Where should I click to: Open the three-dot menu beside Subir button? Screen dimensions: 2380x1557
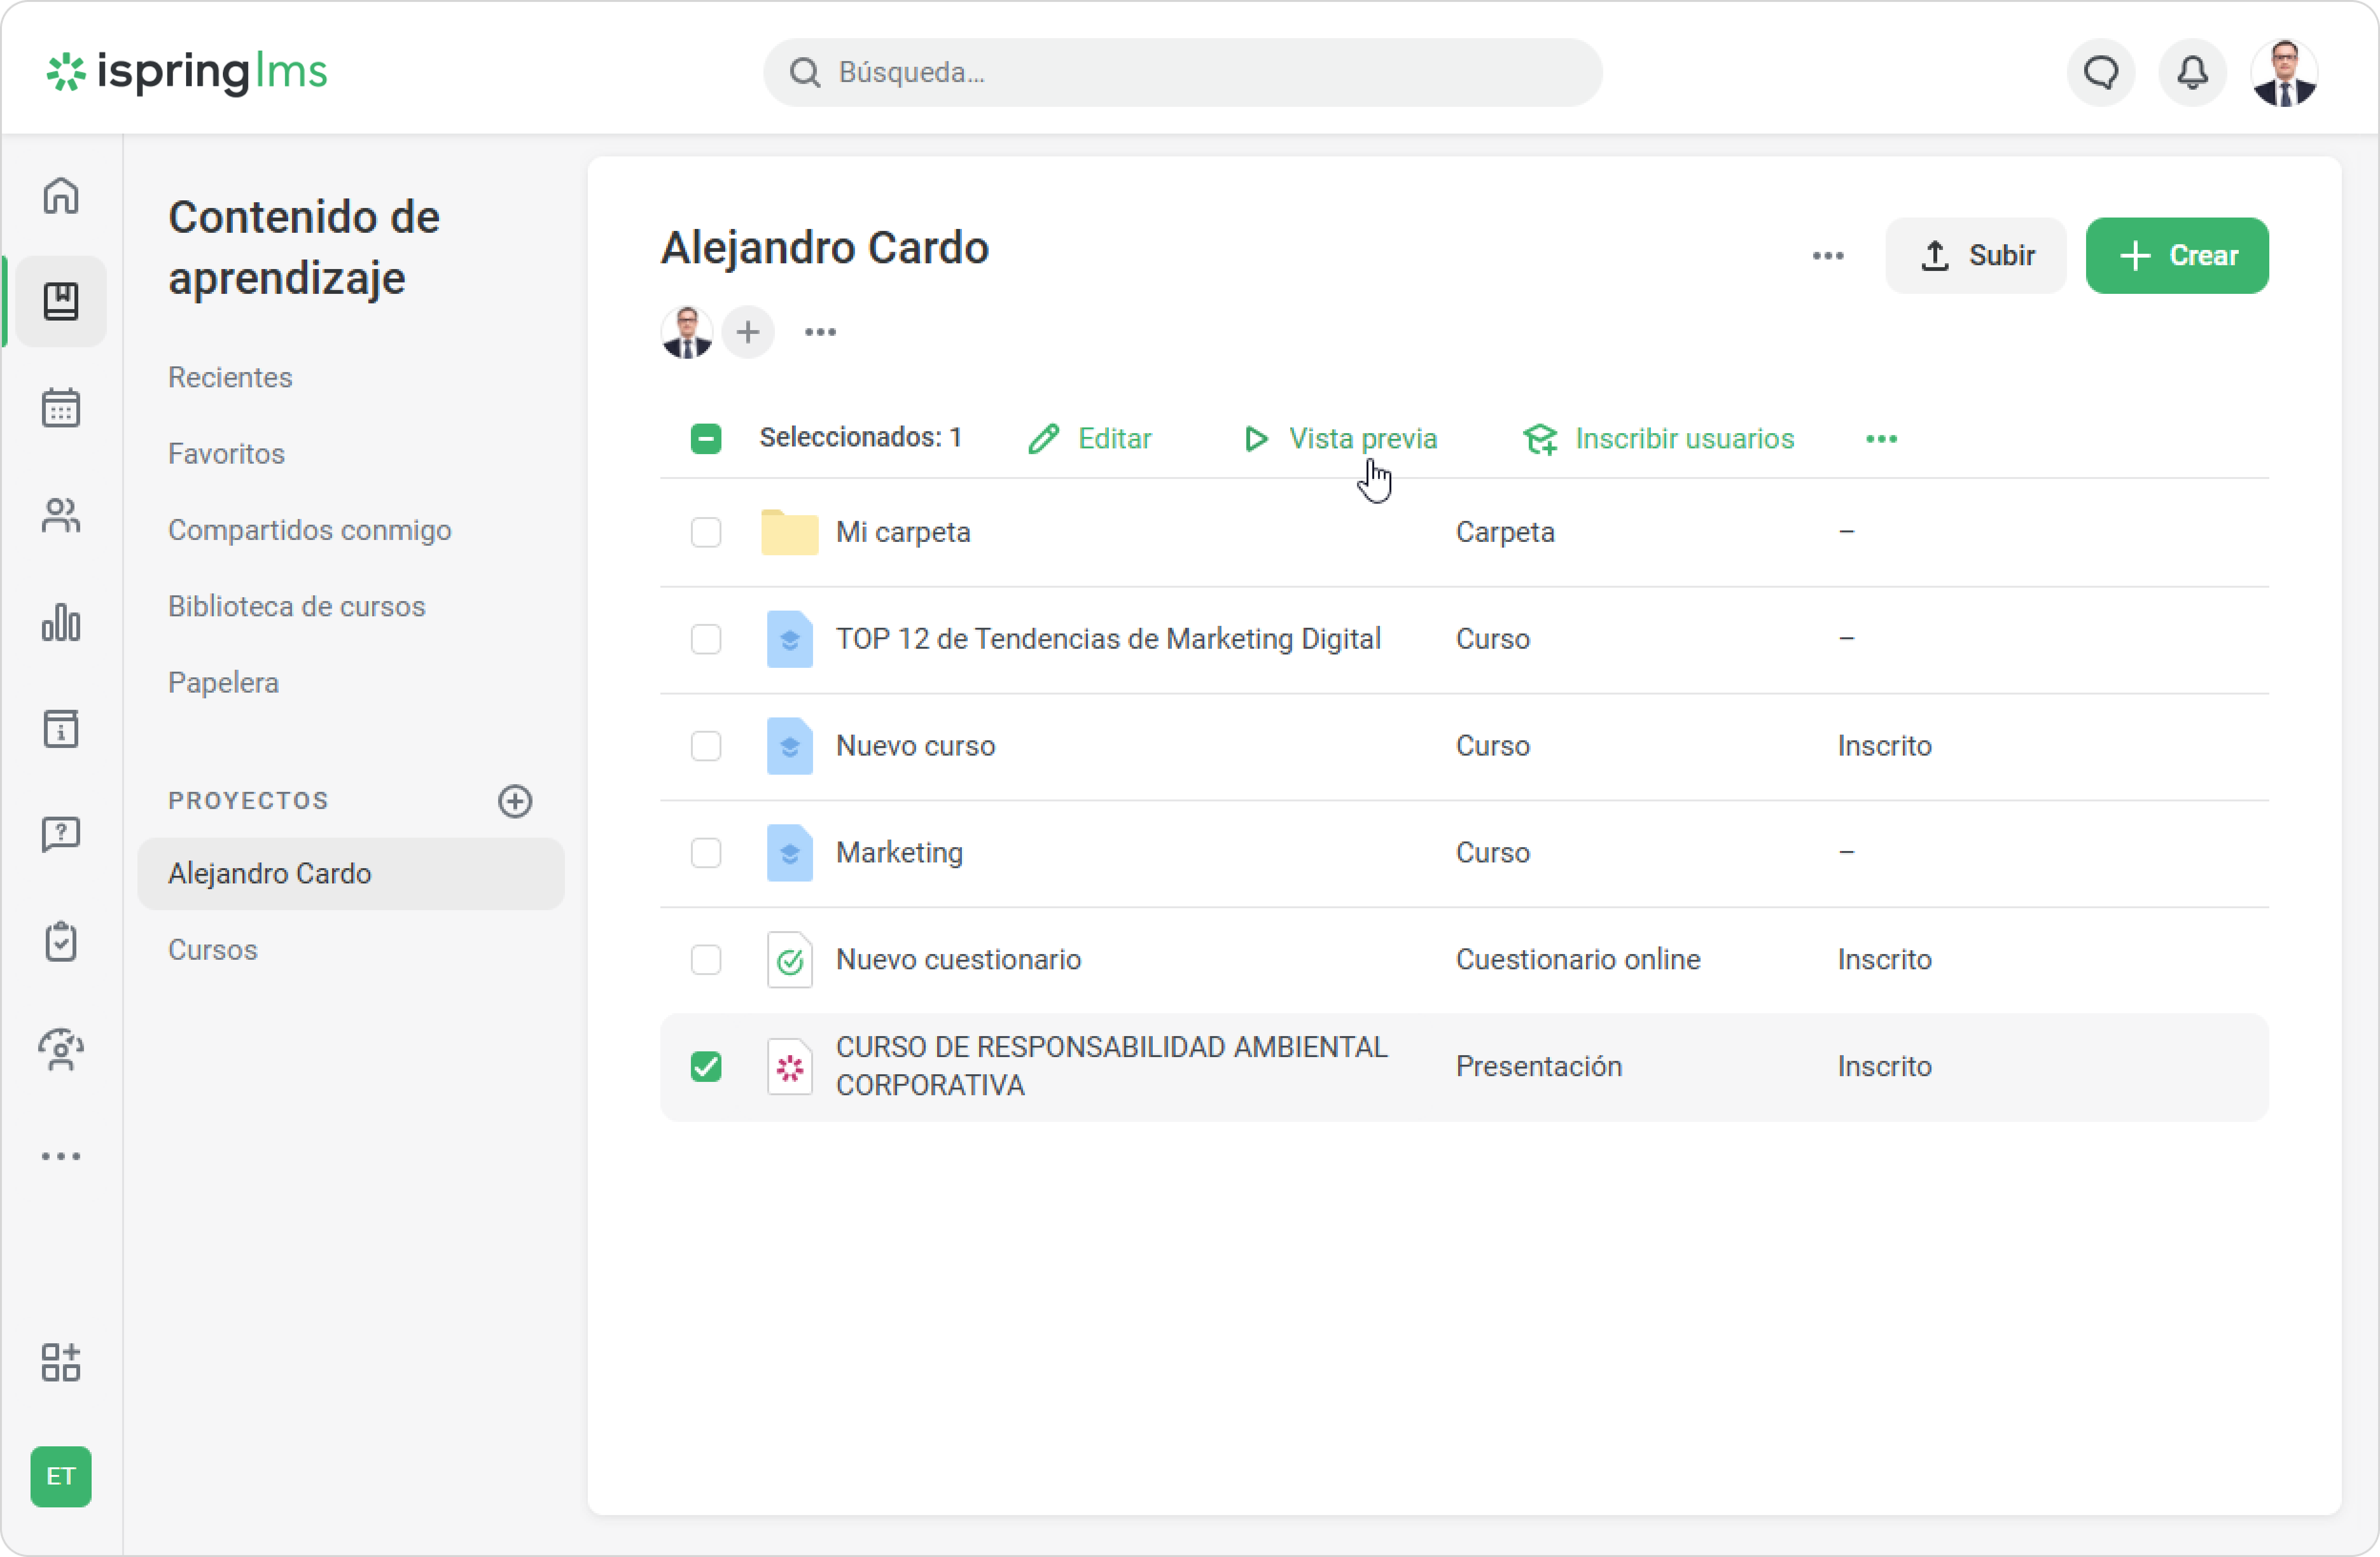pos(1827,256)
